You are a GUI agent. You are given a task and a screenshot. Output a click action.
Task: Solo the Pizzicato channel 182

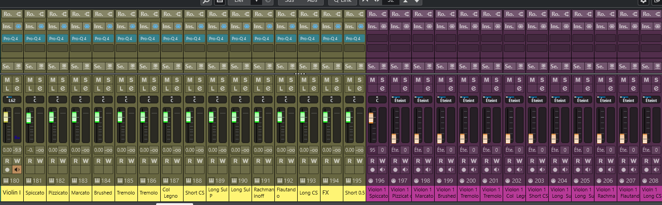coord(63,80)
